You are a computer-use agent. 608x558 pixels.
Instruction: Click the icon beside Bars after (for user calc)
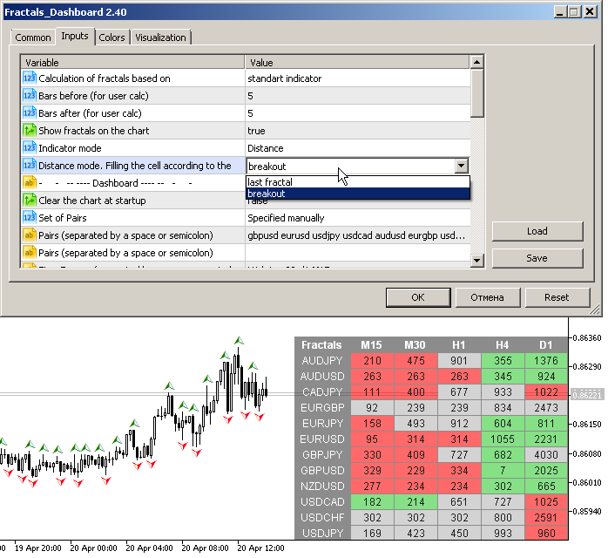30,113
